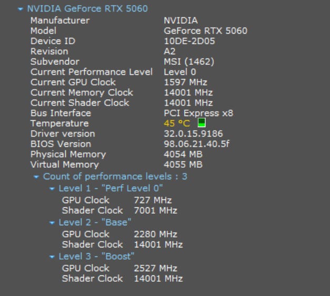
Task: Click the Shader Clock row showing 7001 MHz
Action: (x=92, y=211)
